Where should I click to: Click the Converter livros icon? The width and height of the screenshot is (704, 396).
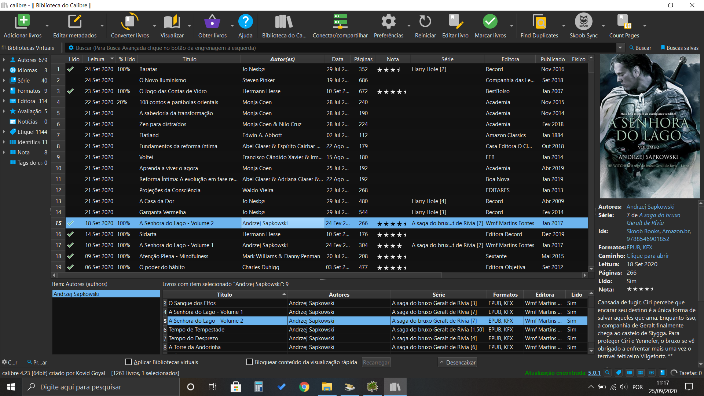130,22
